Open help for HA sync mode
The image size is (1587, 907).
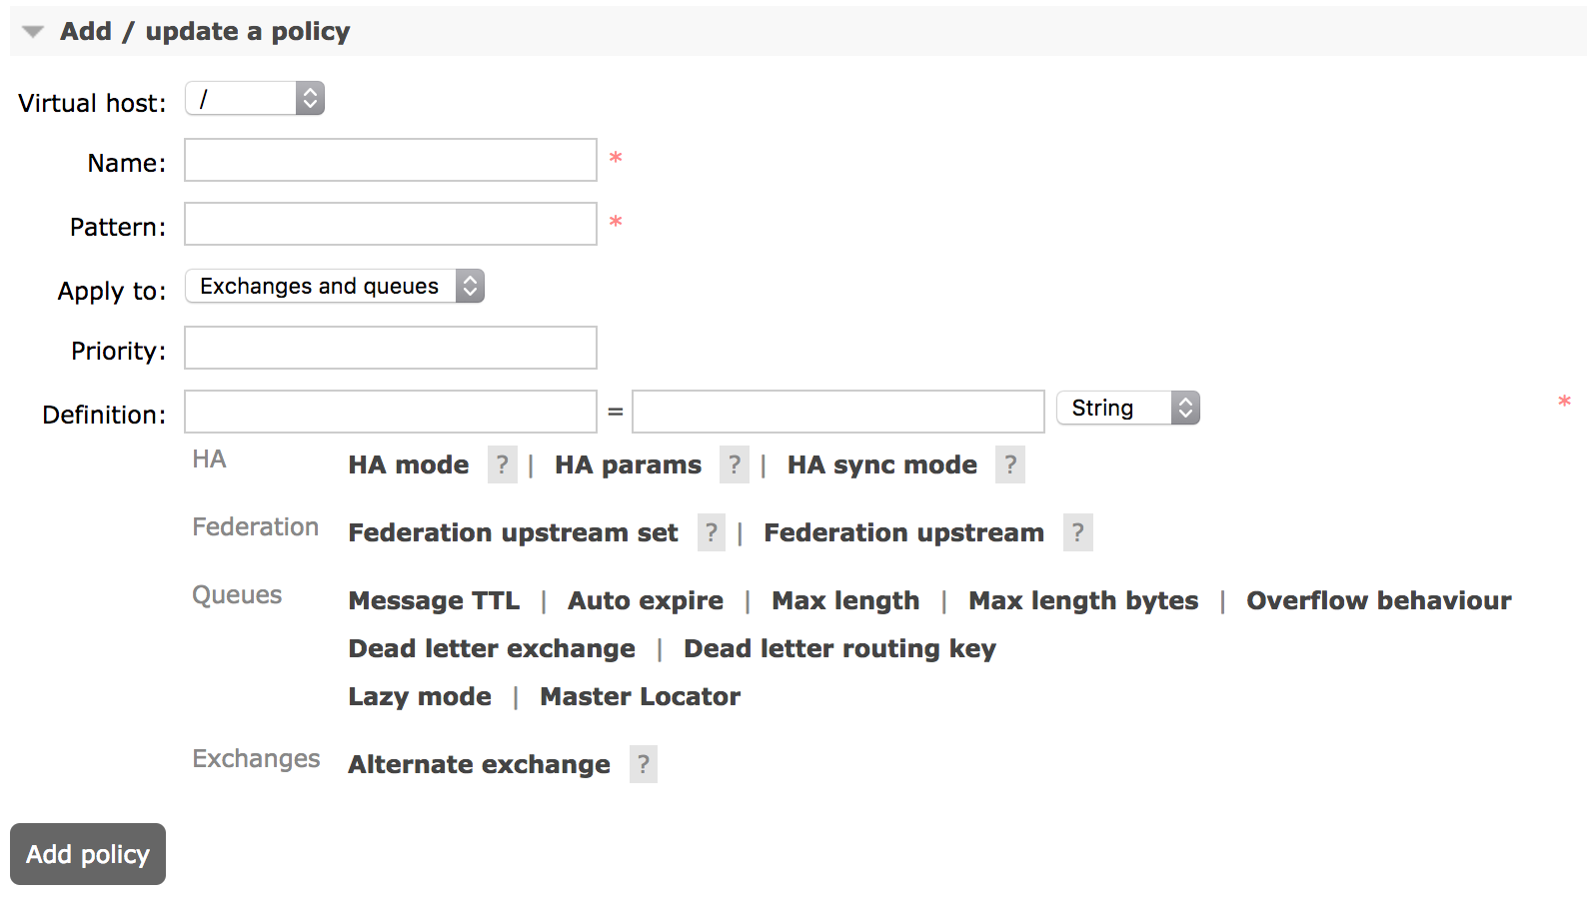click(x=1010, y=464)
